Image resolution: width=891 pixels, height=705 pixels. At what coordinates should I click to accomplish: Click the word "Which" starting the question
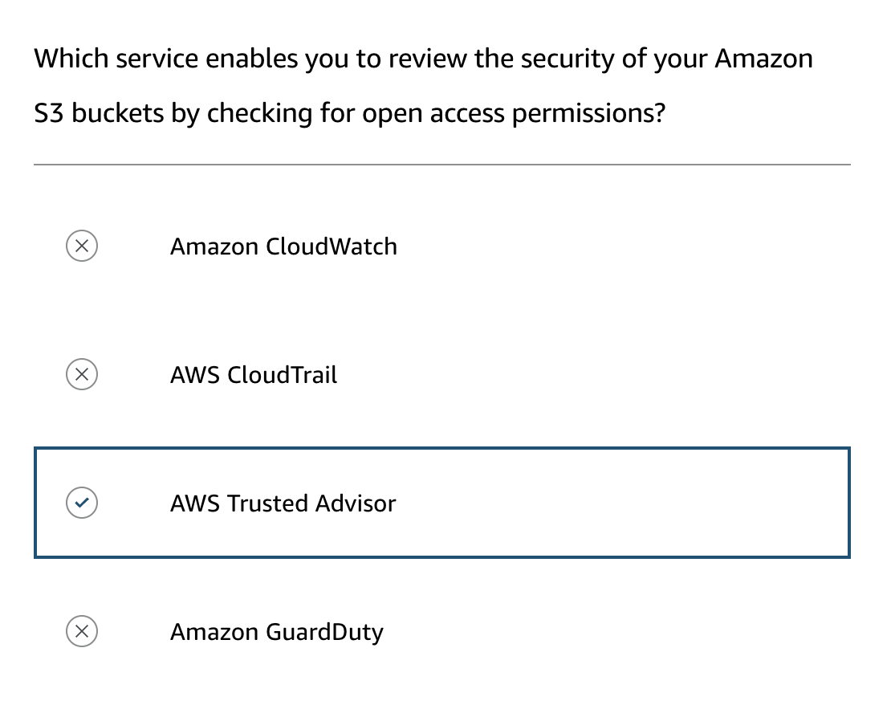click(71, 59)
